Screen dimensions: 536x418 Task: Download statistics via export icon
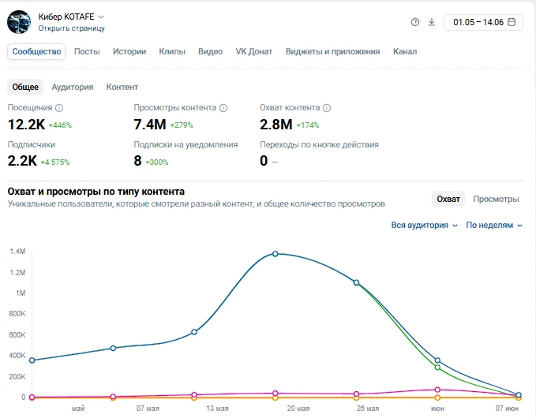[x=432, y=22]
